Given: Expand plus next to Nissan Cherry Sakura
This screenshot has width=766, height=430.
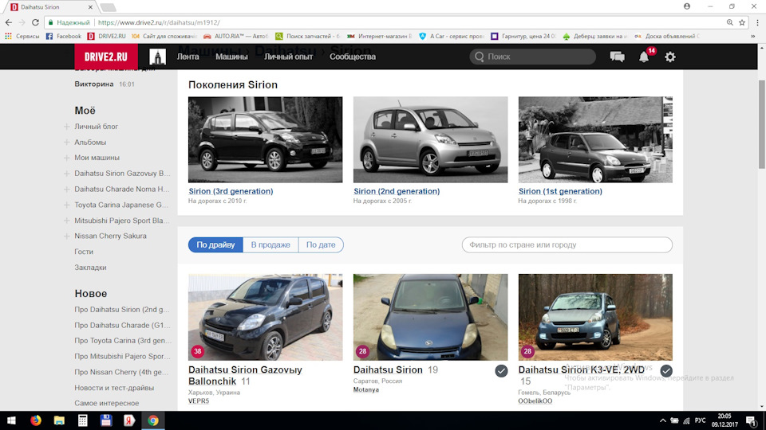Looking at the screenshot, I should 66,236.
